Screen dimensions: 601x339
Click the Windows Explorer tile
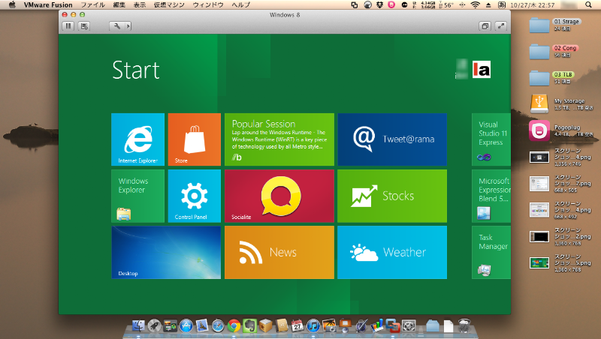click(137, 196)
